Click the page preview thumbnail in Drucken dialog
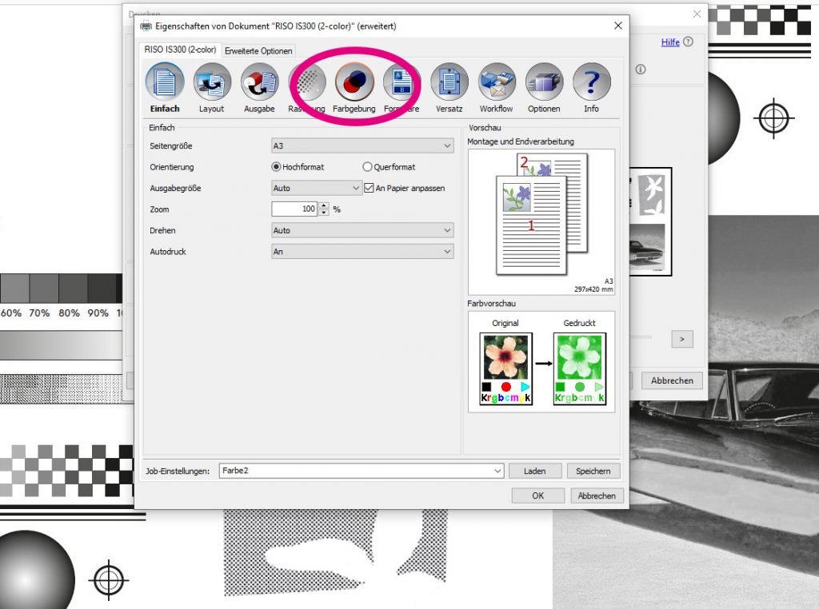The width and height of the screenshot is (819, 609). (x=651, y=222)
